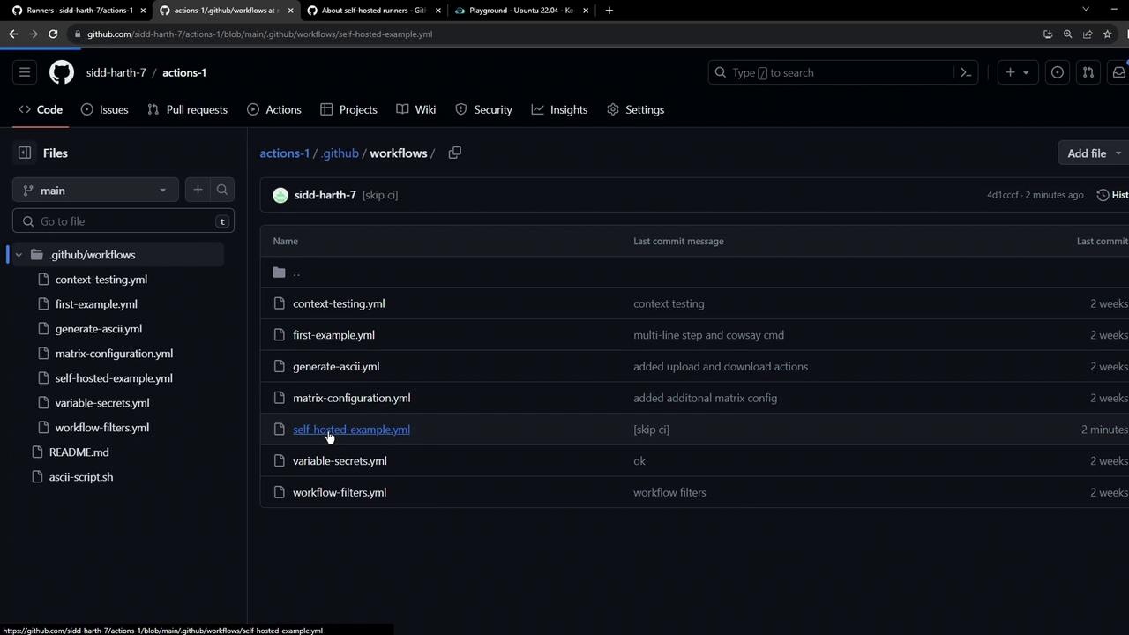Open notifications inbox icon
The height and width of the screenshot is (635, 1129).
pos(1118,72)
